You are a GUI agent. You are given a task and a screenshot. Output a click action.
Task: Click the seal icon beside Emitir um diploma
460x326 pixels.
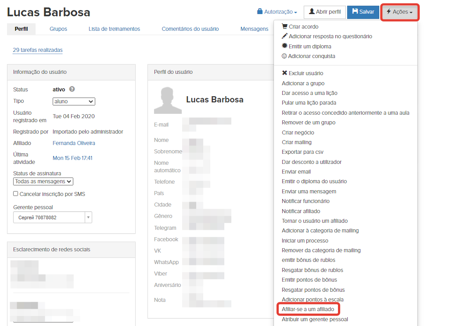point(284,46)
